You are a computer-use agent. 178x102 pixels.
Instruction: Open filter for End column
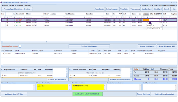click(x=142, y=17)
